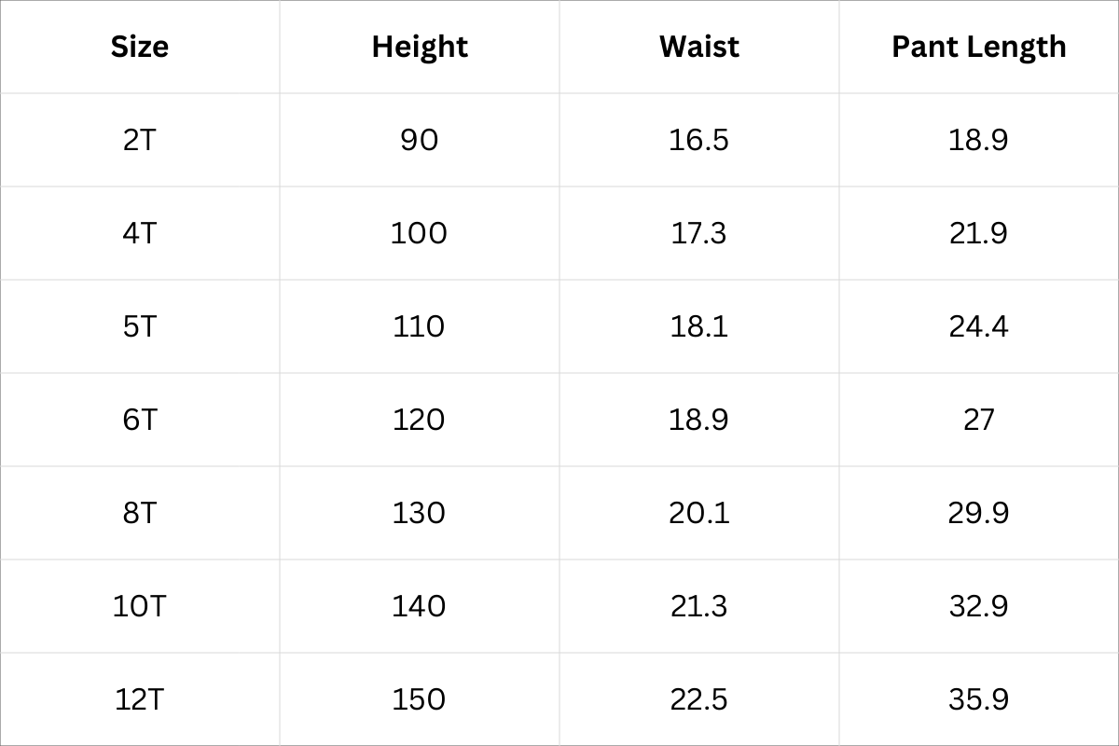Select the waist value 16.5
The width and height of the screenshot is (1119, 746).
click(x=699, y=140)
